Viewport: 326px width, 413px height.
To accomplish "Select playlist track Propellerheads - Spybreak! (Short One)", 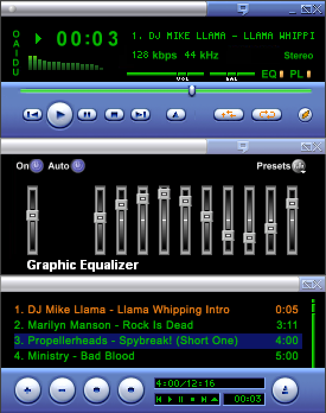I will pyautogui.click(x=158, y=341).
